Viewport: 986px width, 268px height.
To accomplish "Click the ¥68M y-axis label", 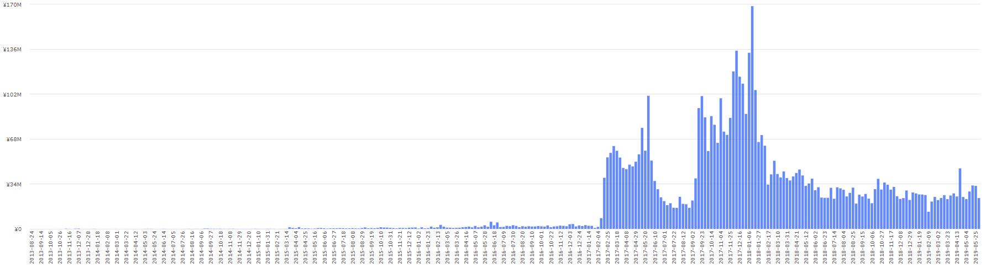I will point(13,140).
